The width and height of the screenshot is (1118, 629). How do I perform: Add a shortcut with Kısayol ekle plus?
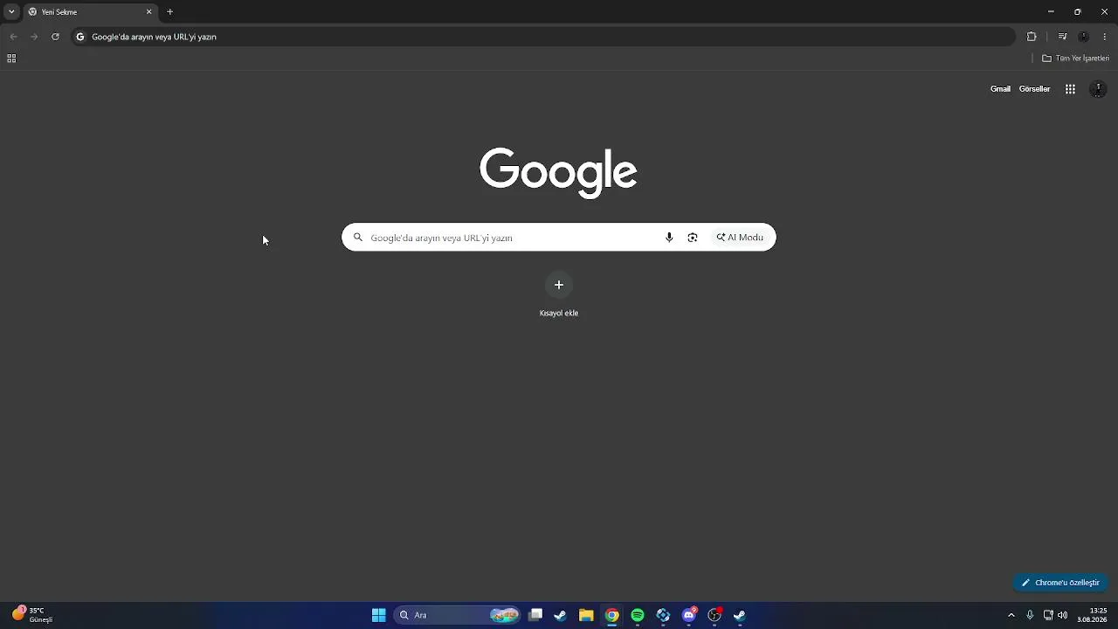[x=559, y=285]
